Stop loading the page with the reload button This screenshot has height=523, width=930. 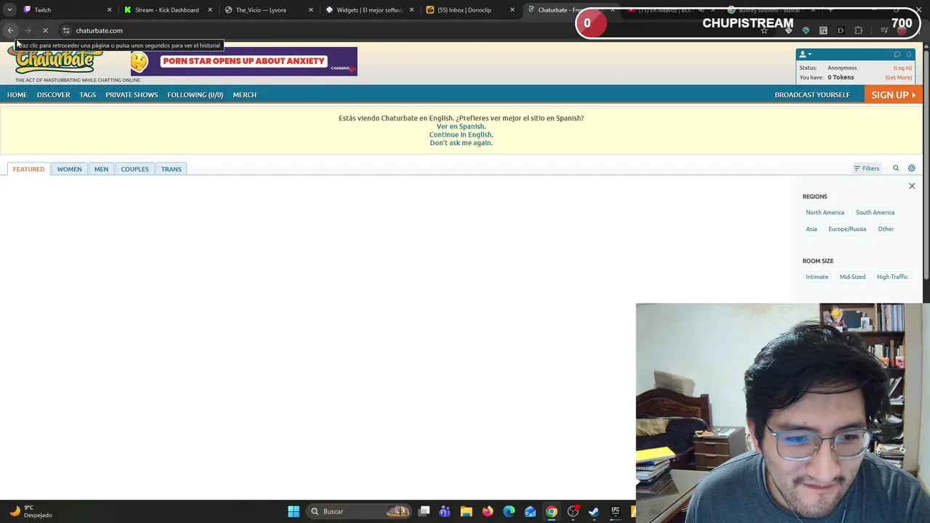(45, 31)
